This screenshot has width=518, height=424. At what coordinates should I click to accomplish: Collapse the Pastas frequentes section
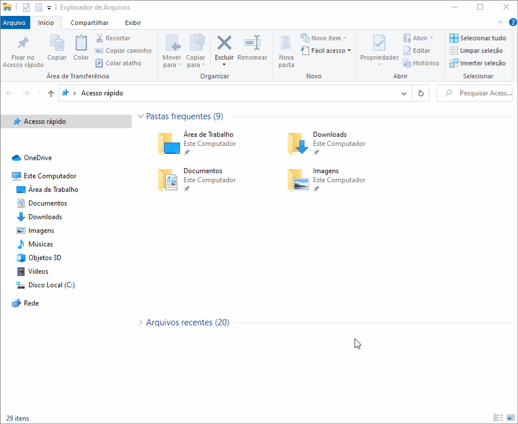(141, 116)
